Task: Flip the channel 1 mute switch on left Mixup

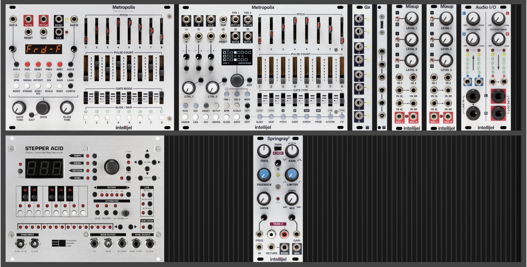Action: [x=397, y=19]
